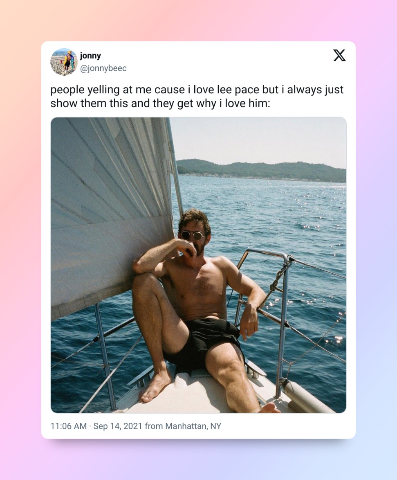
Task: Open the @jonnybeec handle link
Action: coord(103,68)
